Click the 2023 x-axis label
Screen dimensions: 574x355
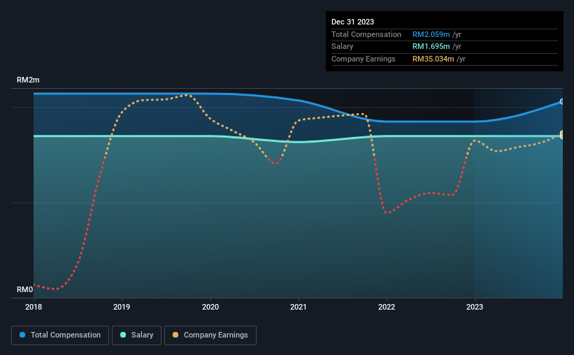click(x=475, y=307)
